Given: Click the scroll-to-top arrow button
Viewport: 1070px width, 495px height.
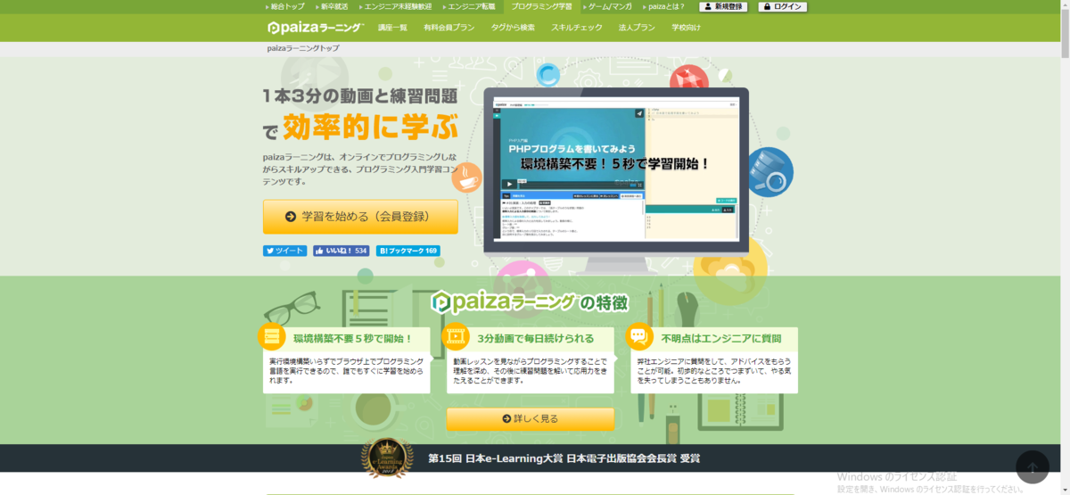Looking at the screenshot, I should (1033, 467).
